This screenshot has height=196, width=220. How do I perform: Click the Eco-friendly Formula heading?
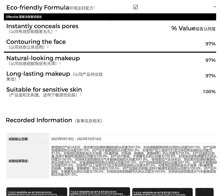38,8
